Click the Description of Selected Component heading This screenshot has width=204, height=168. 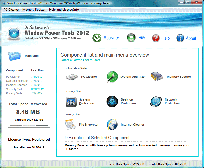(97, 138)
